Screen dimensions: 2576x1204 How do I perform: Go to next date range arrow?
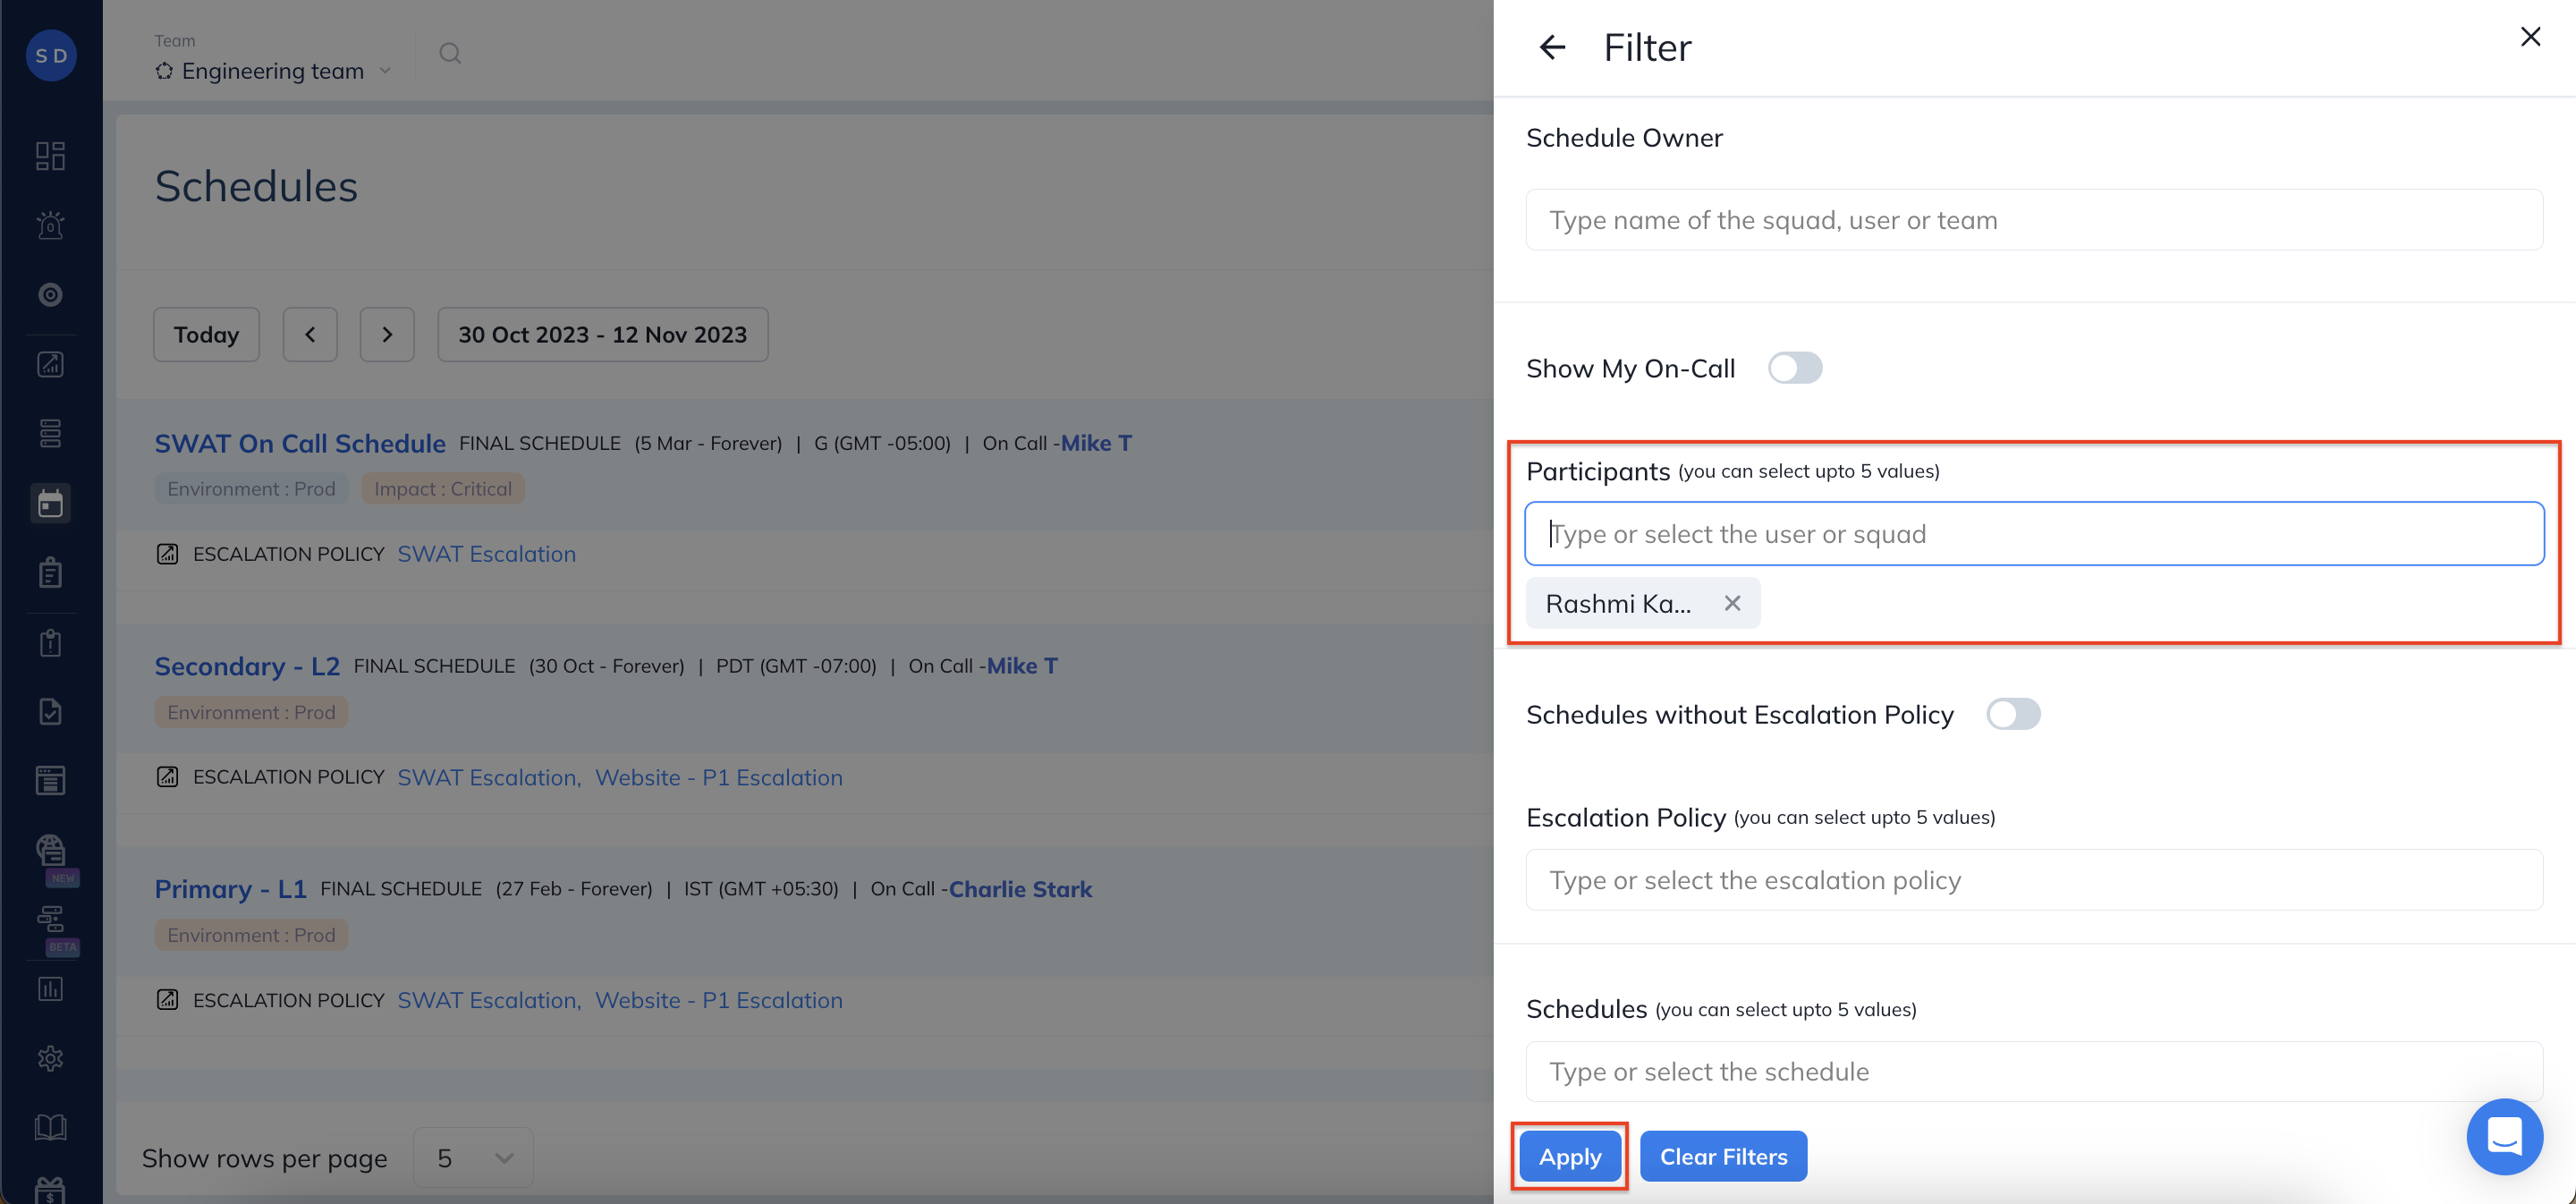[387, 334]
